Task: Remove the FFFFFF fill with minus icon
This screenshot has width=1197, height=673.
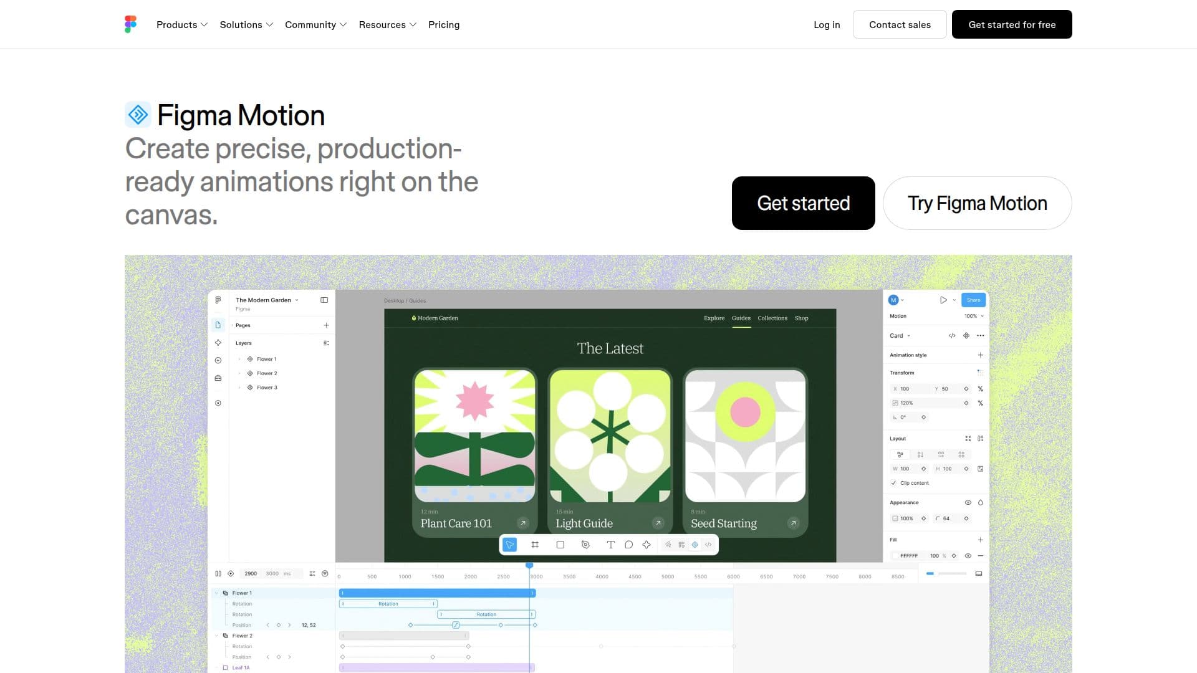Action: 981,556
